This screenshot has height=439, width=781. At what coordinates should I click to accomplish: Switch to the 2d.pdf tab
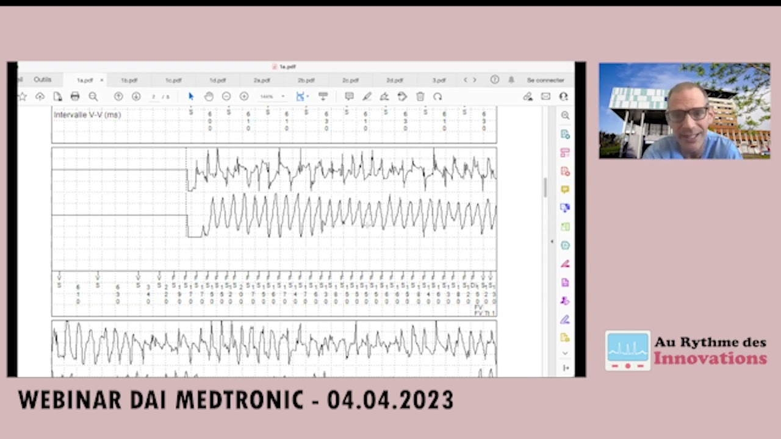tap(395, 80)
